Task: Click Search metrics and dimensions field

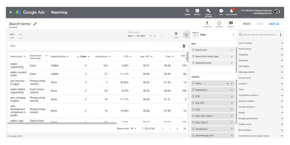Action: click(259, 35)
